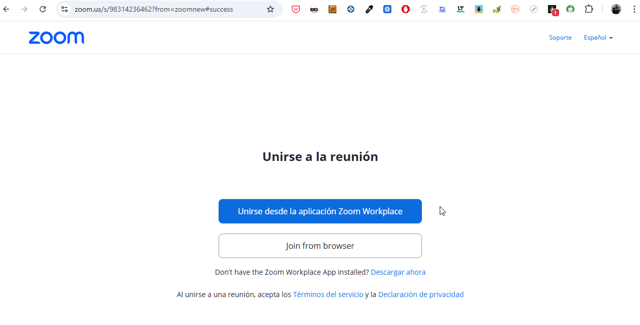Click the Unirse a la reunión heading
Image resolution: width=640 pixels, height=325 pixels.
coord(320,156)
